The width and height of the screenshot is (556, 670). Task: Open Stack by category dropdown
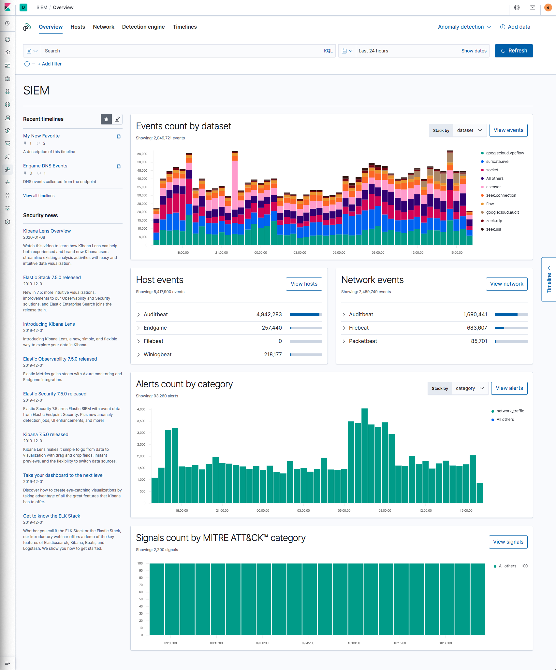pos(470,388)
